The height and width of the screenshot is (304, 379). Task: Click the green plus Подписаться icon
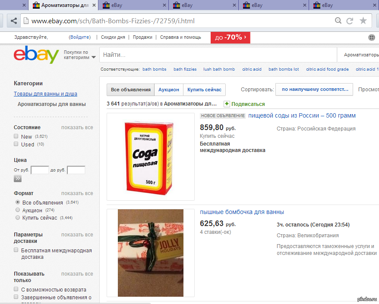pyautogui.click(x=227, y=104)
